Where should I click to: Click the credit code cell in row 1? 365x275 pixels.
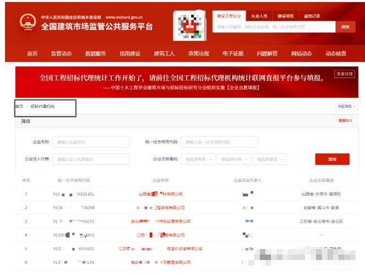[x=74, y=194]
